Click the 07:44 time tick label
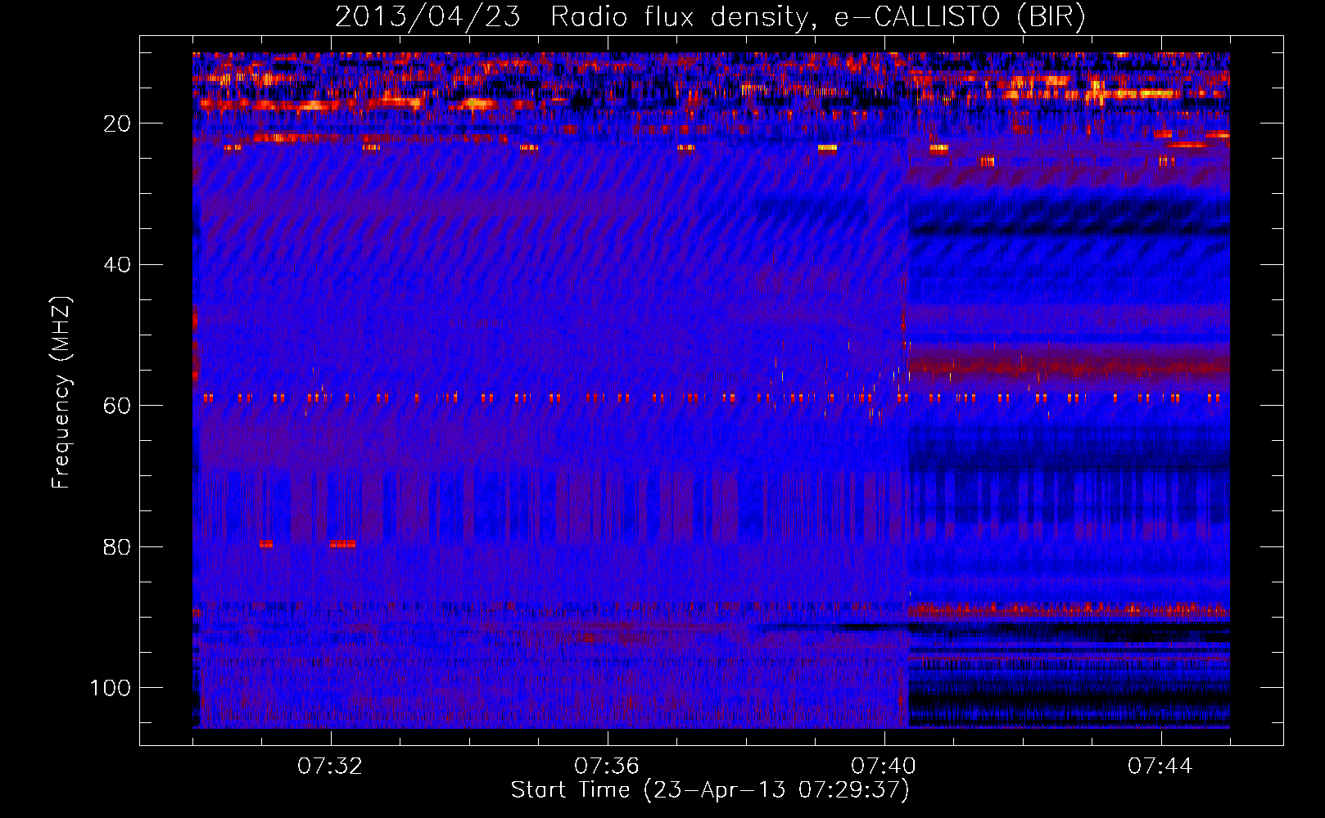 pos(1160,766)
